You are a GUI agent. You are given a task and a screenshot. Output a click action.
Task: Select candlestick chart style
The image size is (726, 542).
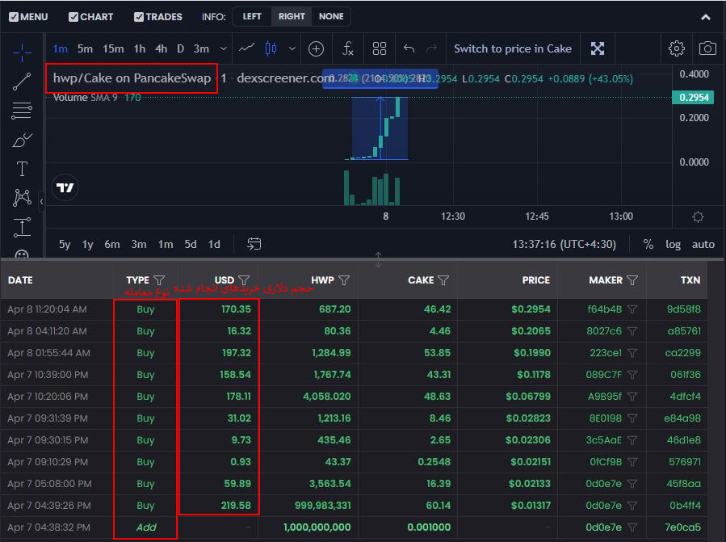click(271, 48)
